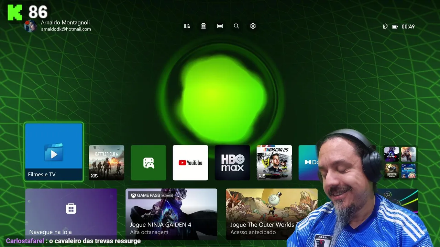
Task: Launch the YouTube app tile
Action: coord(190,163)
